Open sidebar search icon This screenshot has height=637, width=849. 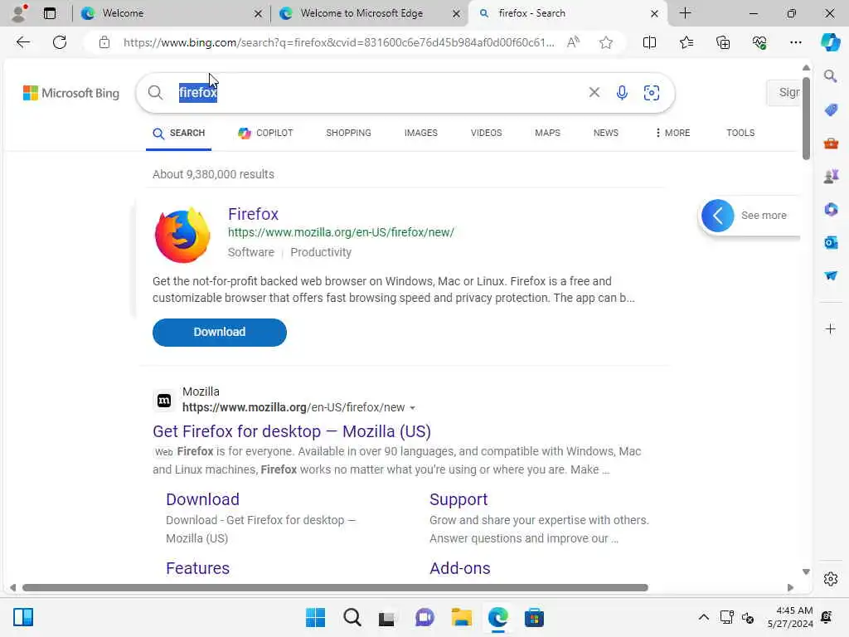(x=831, y=76)
